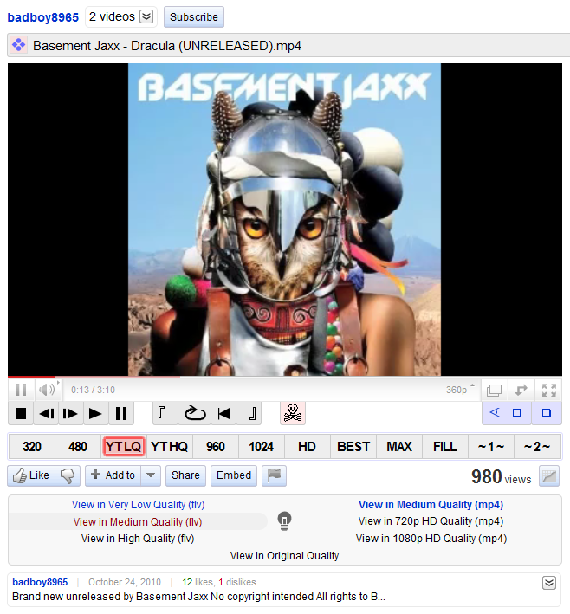
Task: Set the loop start marker bracket
Action: (165, 413)
